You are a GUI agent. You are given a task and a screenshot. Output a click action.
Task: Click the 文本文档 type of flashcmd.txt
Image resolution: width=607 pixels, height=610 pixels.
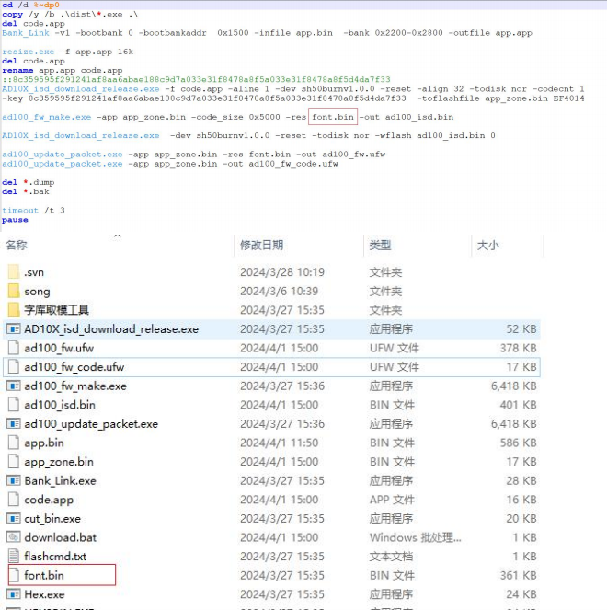pyautogui.click(x=391, y=557)
